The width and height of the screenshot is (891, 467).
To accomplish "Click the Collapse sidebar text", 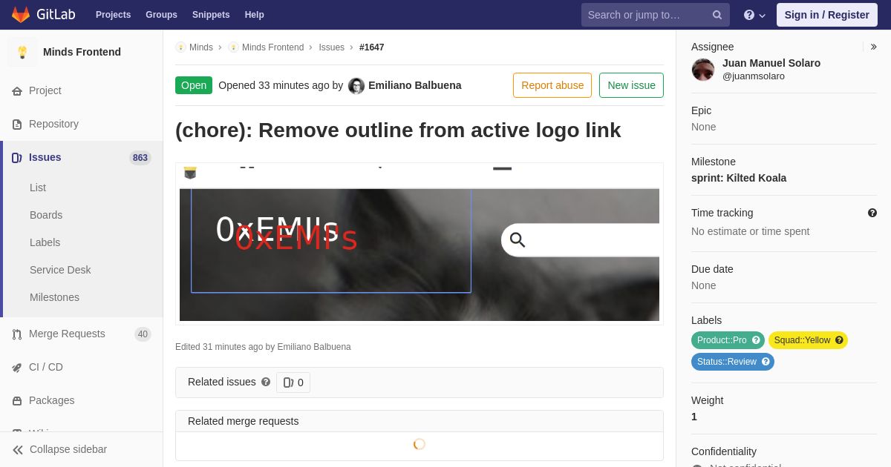I will 68,449.
